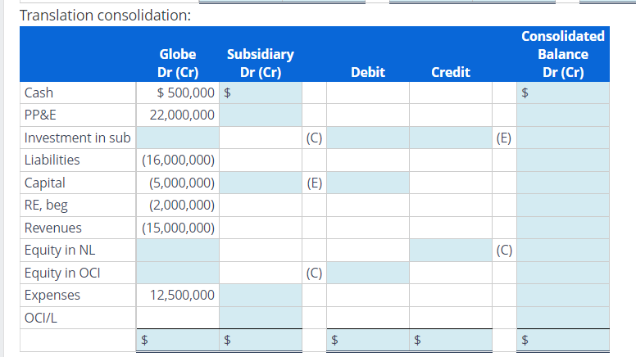Click the Subsidiary OCI/L input cell
636x357 pixels.
[261, 318]
